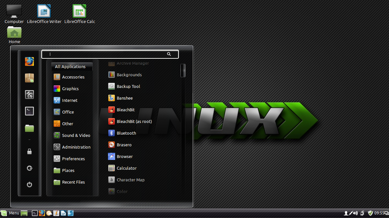Click the Menu button on taskbar
This screenshot has height=218, width=389.
click(x=10, y=213)
